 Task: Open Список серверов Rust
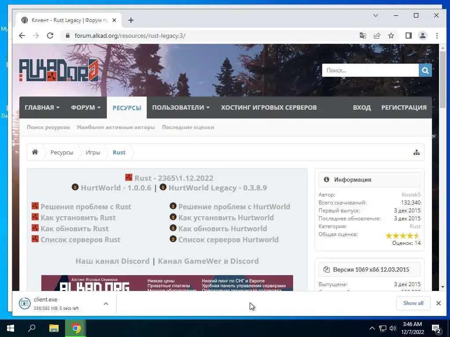pyautogui.click(x=80, y=240)
